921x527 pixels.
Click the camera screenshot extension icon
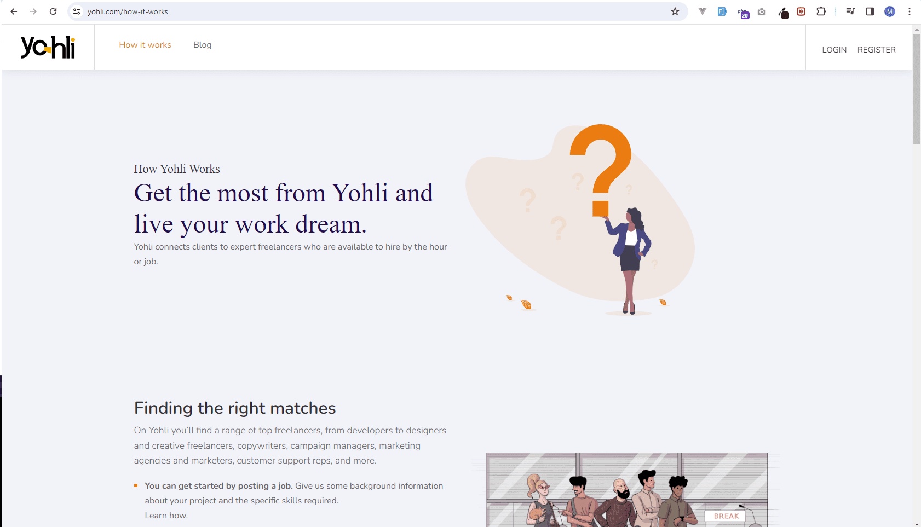coord(762,11)
